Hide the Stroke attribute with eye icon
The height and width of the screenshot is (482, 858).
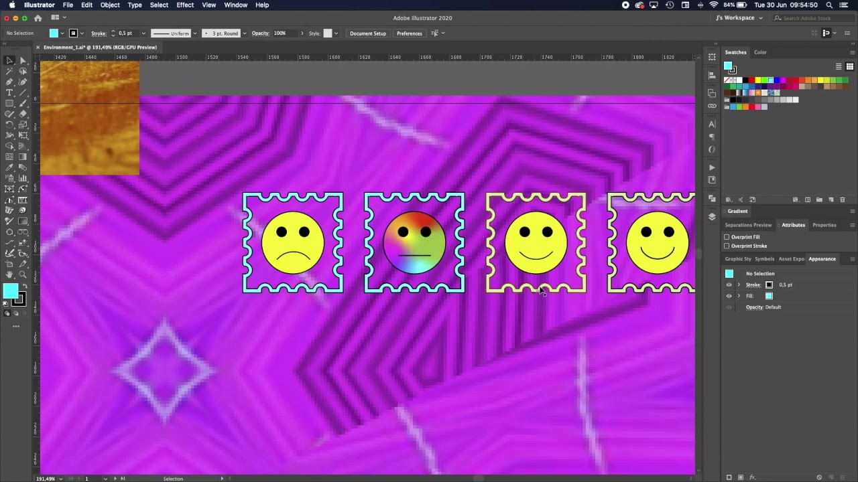729,285
